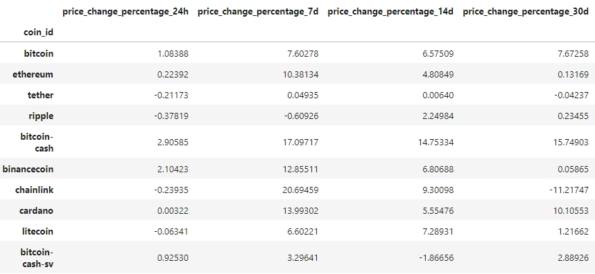This screenshot has width=595, height=274.
Task: Click the price_change_percentage_30d column header
Action: [526, 12]
